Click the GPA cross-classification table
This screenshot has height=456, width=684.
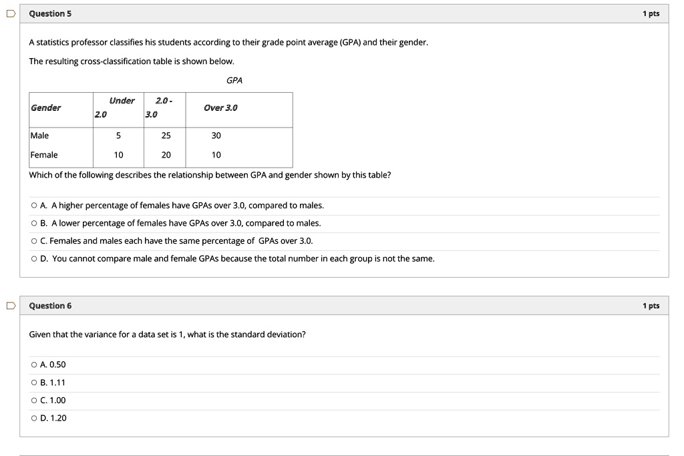point(160,127)
